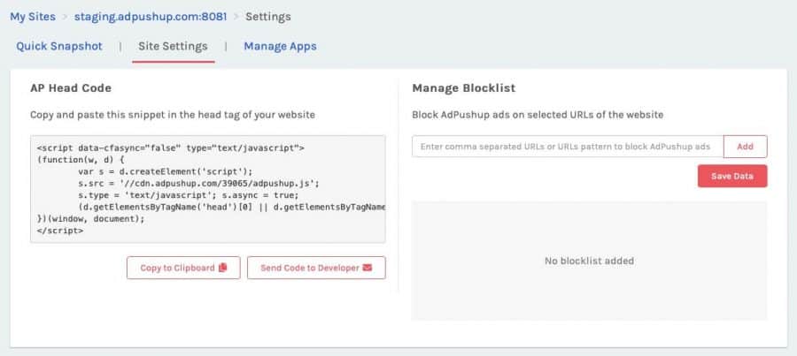
Task: Click inside the AP head code snippet box
Action: click(208, 189)
